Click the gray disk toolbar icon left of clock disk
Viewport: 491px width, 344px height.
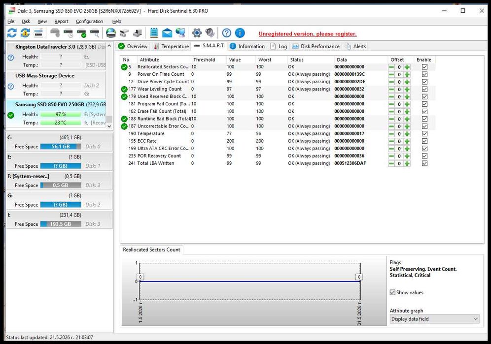[55, 33]
